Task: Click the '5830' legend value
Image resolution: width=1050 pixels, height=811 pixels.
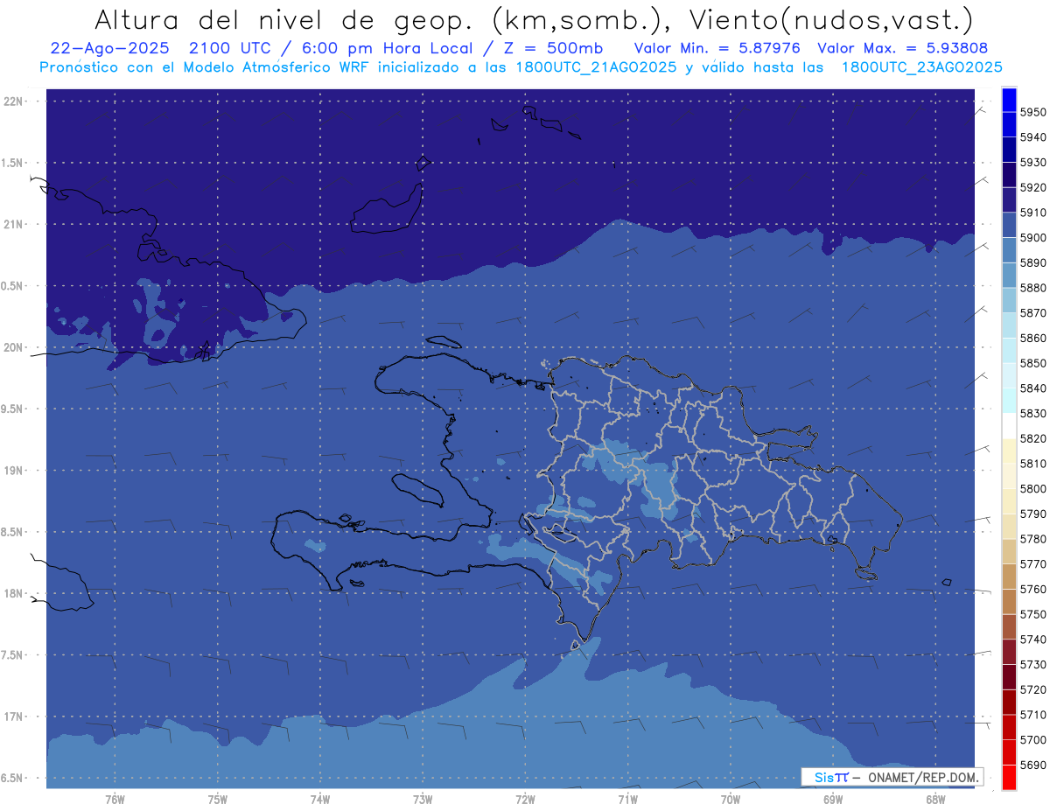Action: click(x=1032, y=413)
